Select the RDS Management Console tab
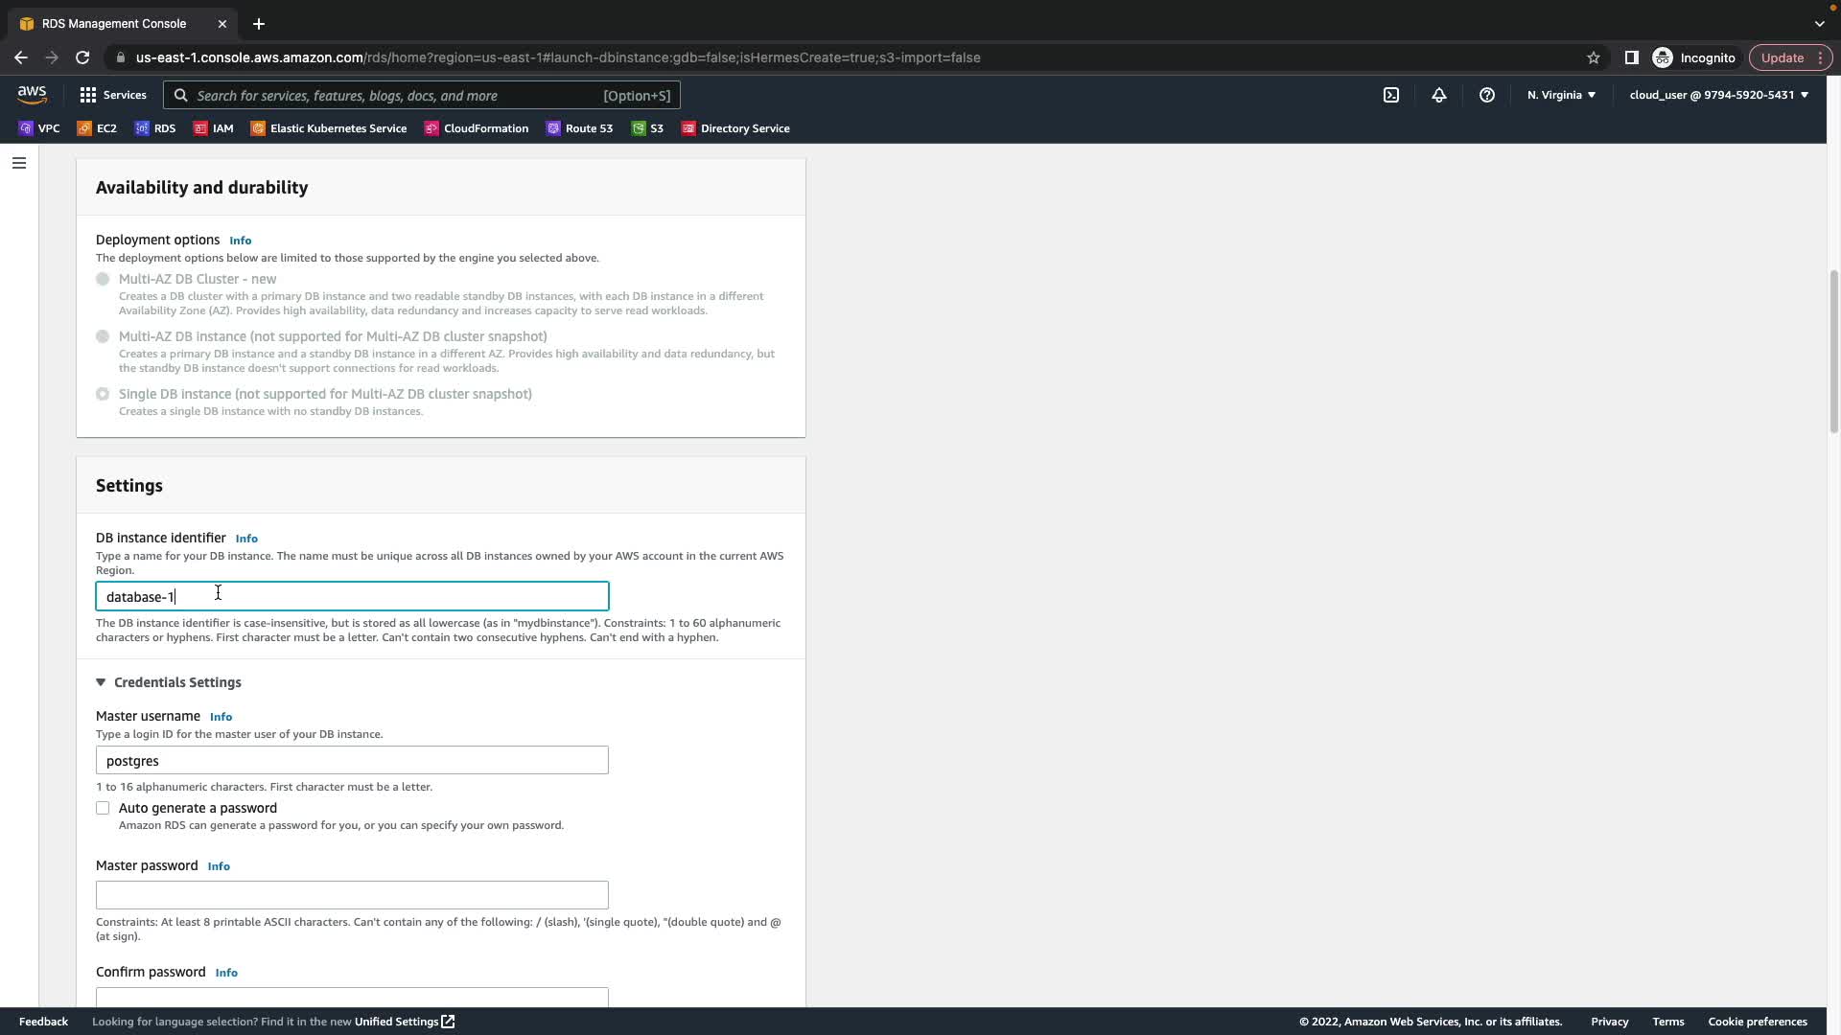This screenshot has width=1841, height=1035. (x=113, y=23)
